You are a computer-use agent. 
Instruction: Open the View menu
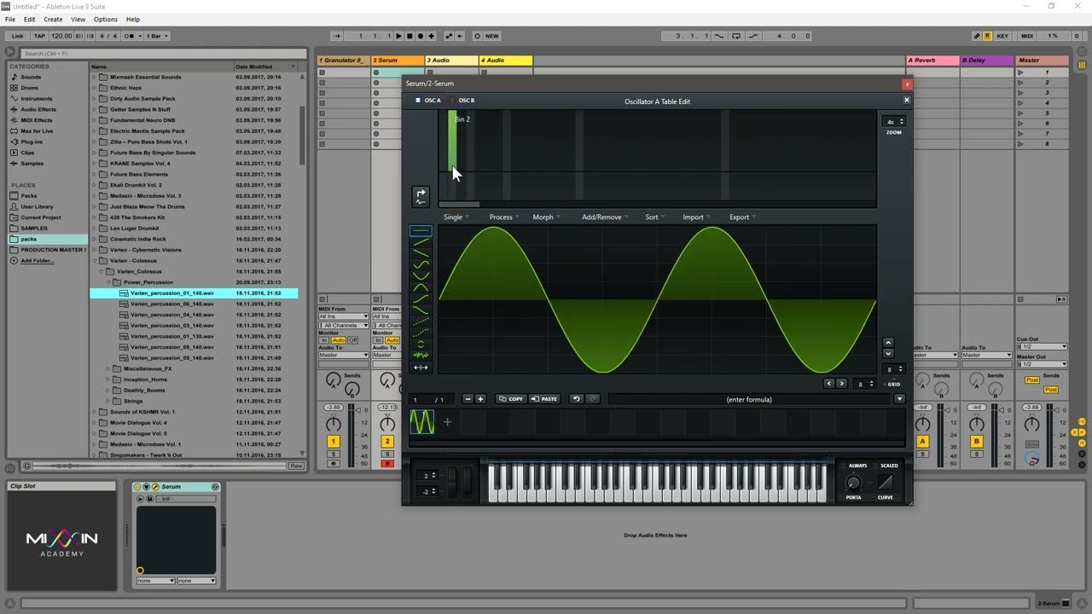pos(78,19)
